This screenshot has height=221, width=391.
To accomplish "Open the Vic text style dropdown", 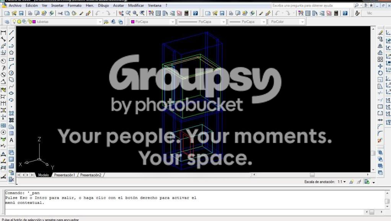I will click(376, 13).
